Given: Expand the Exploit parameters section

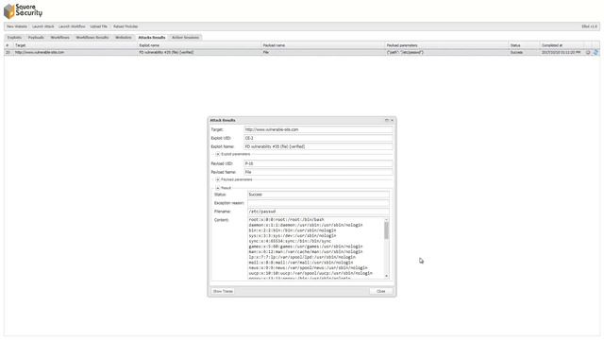Looking at the screenshot, I should click(x=218, y=154).
